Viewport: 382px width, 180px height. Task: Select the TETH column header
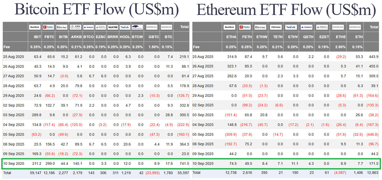coord(278,37)
